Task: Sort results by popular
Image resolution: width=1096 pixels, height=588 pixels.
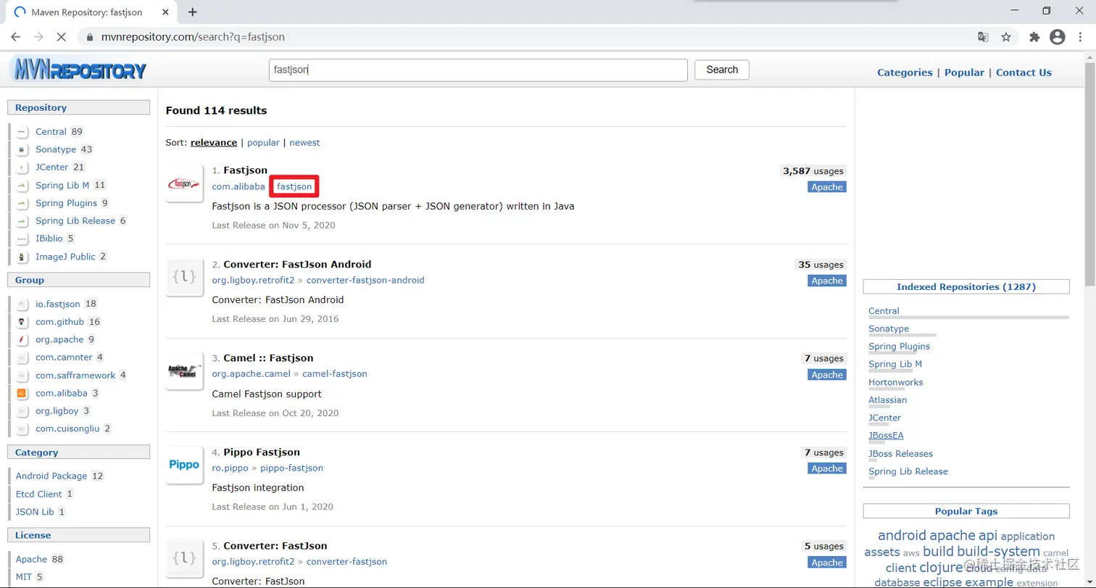Action: (263, 143)
